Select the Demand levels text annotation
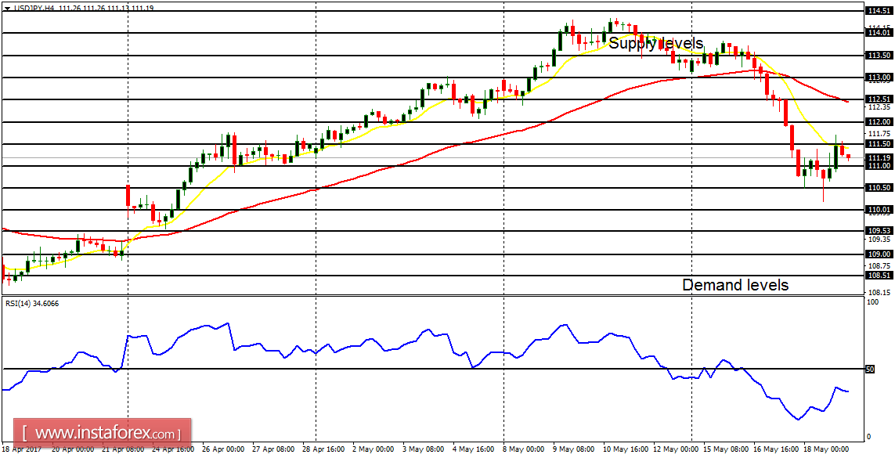 [x=734, y=285]
